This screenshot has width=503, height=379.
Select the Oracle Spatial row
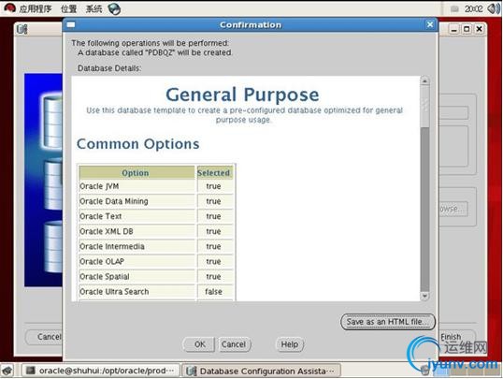[x=156, y=277]
